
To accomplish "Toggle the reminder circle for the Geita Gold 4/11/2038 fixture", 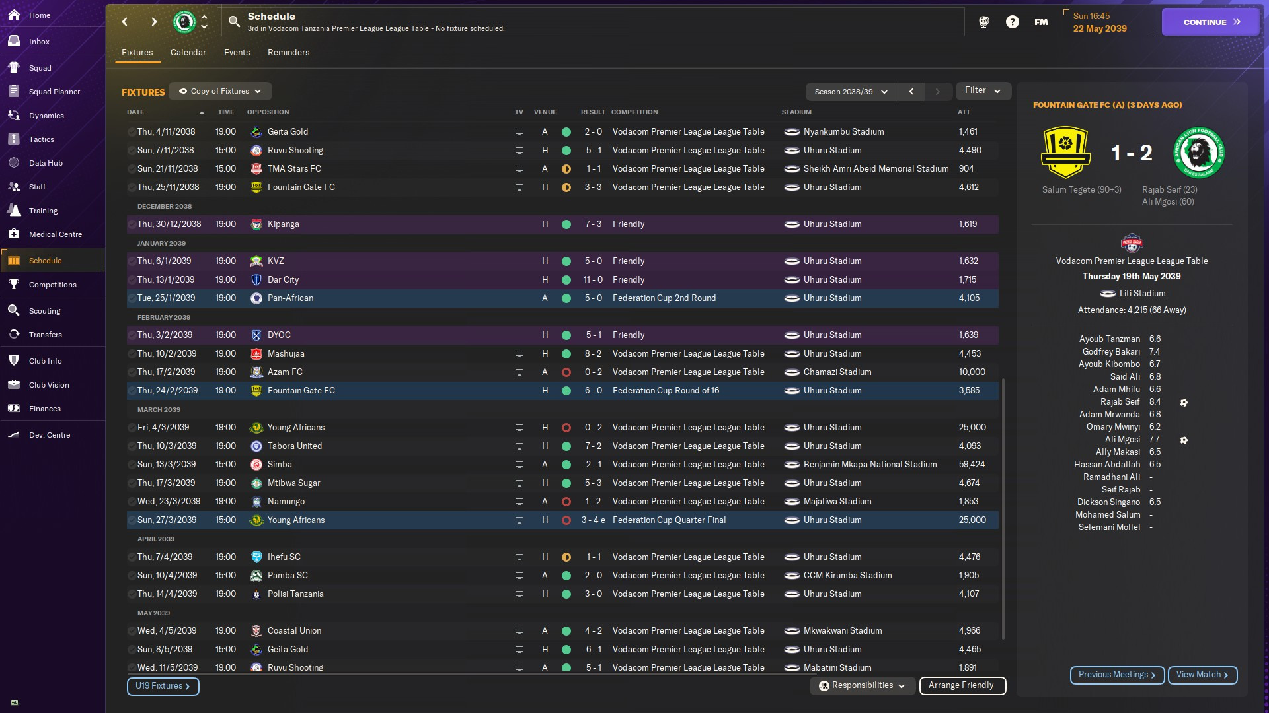I will click(132, 132).
